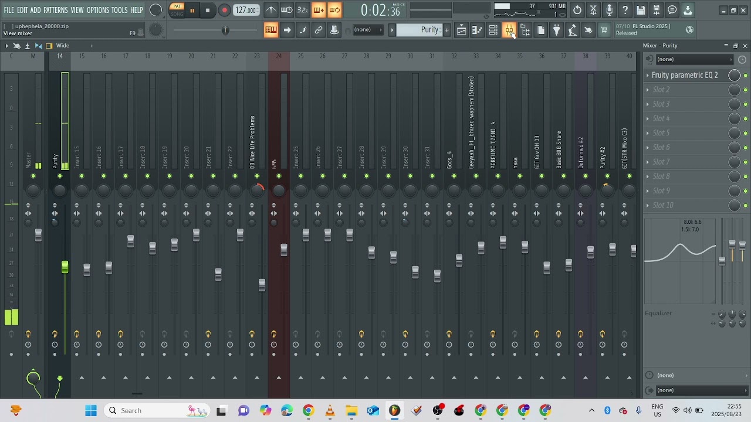
Task: Switch to PAT pattern mode
Action: [x=177, y=6]
